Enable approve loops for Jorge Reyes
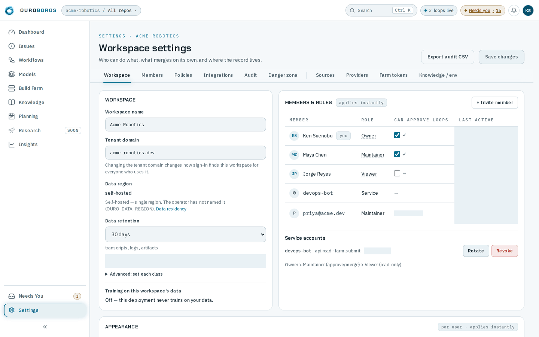This screenshot has width=539, height=337. coord(397,173)
